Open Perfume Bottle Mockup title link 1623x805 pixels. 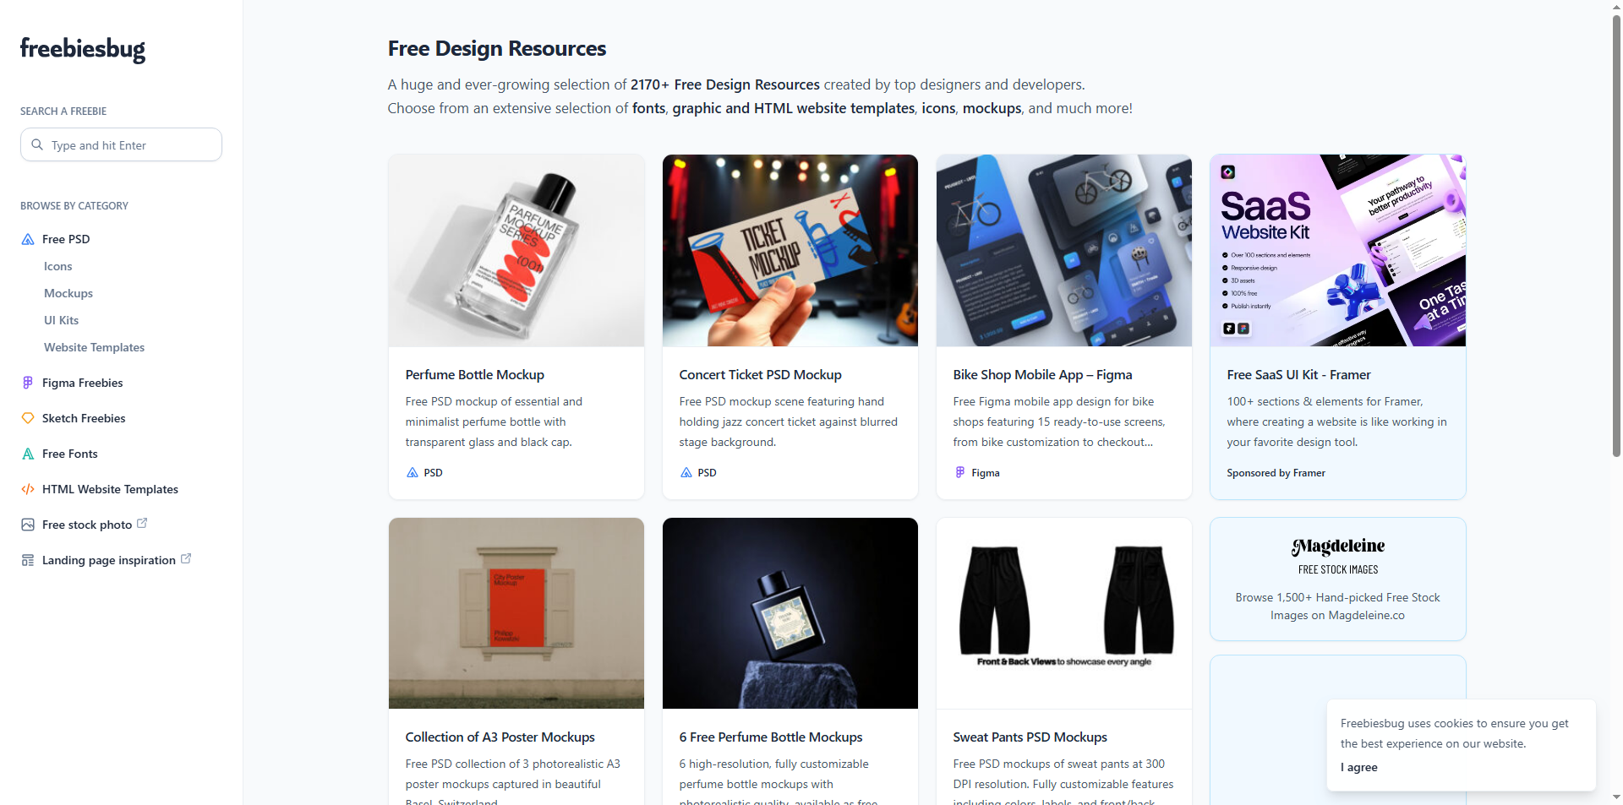[475, 374]
